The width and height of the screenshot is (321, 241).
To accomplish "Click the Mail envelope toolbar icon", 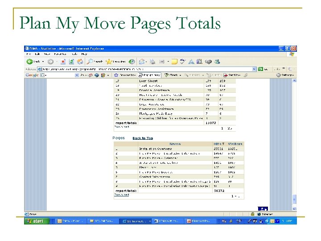I will (x=142, y=62).
